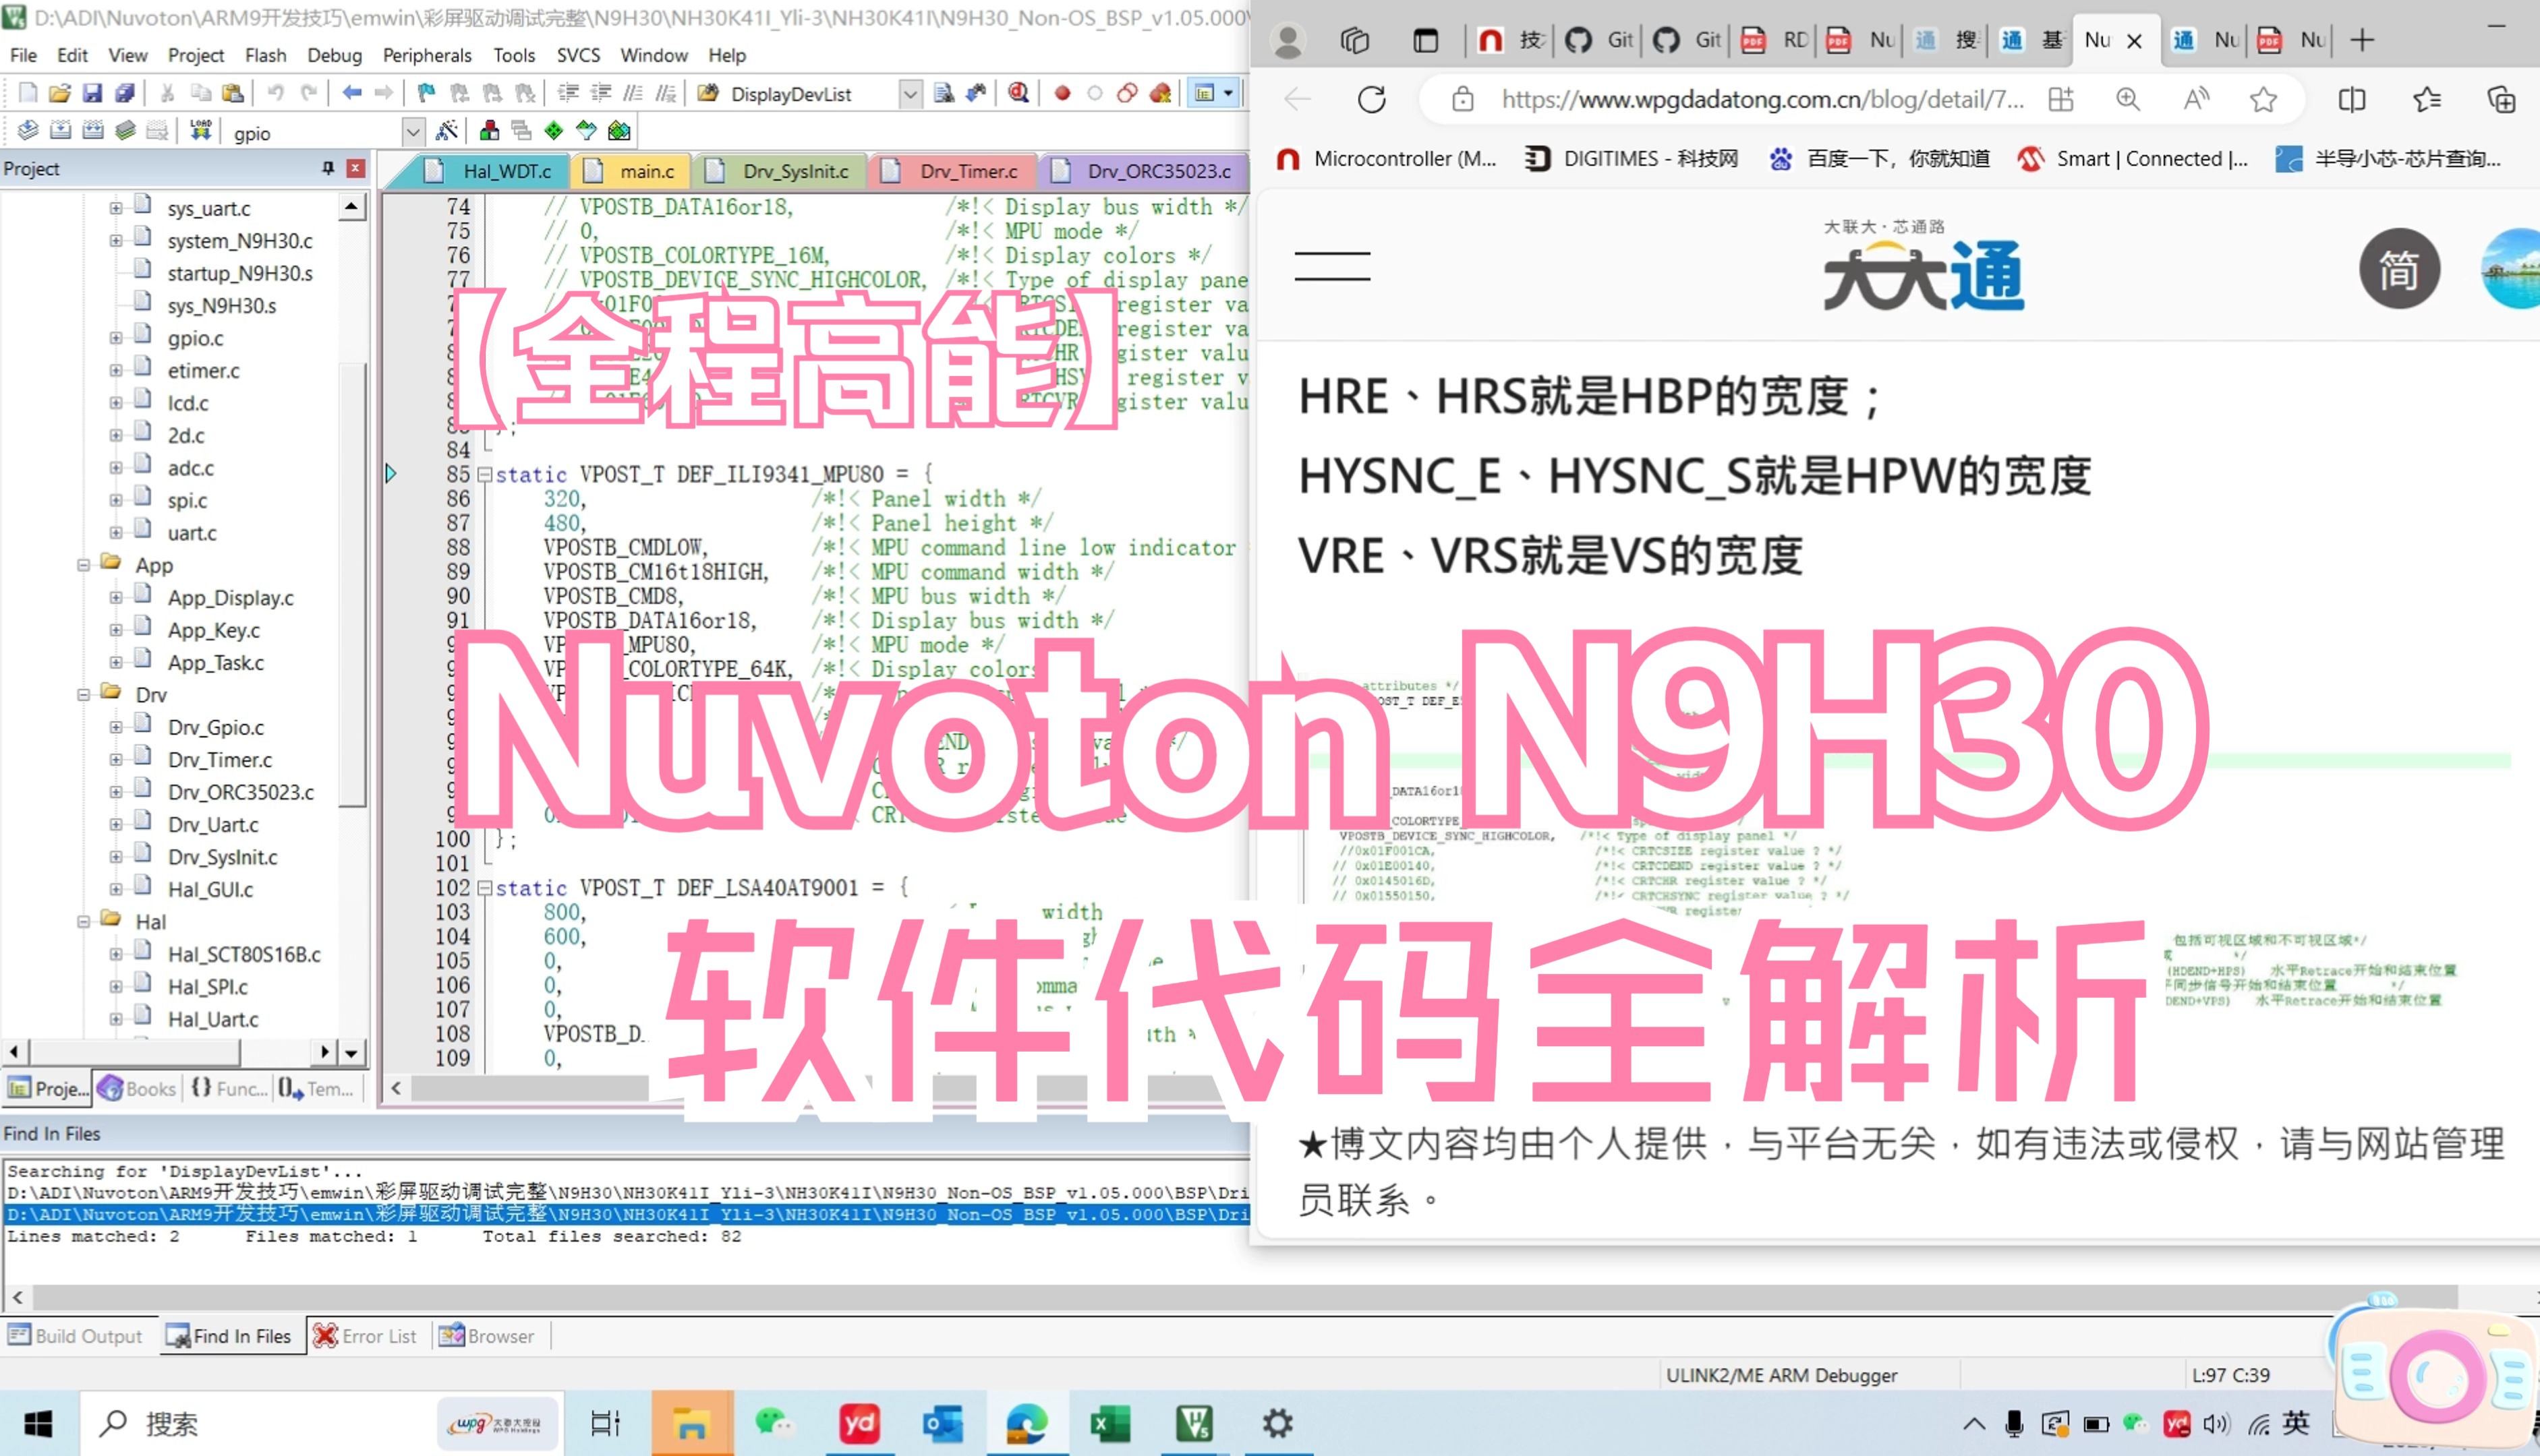Screen dimensions: 2540x1456
Task: Open new browser tab
Action: click(x=2362, y=40)
